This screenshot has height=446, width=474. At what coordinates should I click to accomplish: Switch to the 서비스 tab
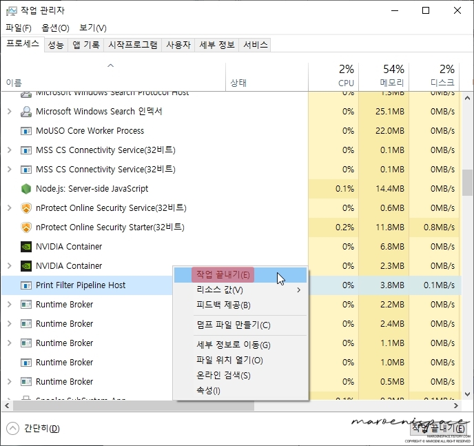256,45
